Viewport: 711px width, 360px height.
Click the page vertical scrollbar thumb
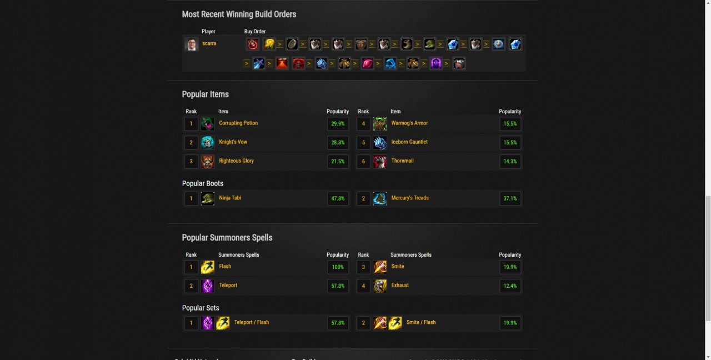coord(708,258)
